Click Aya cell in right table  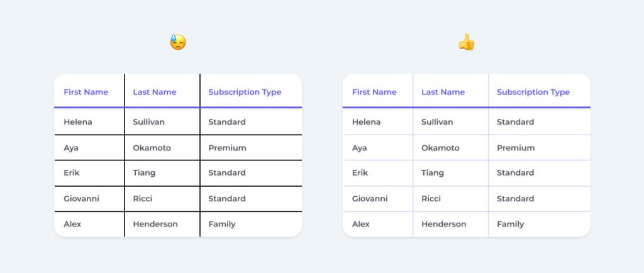359,148
